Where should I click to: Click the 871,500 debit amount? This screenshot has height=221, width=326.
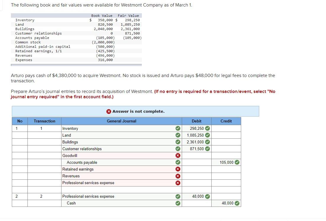click(x=197, y=149)
